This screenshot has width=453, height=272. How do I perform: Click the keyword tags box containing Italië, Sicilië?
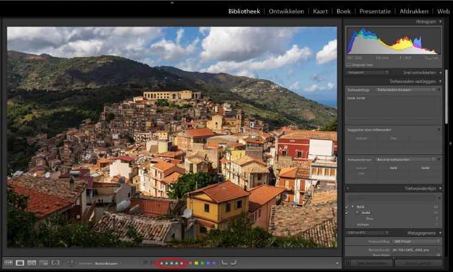[394, 106]
